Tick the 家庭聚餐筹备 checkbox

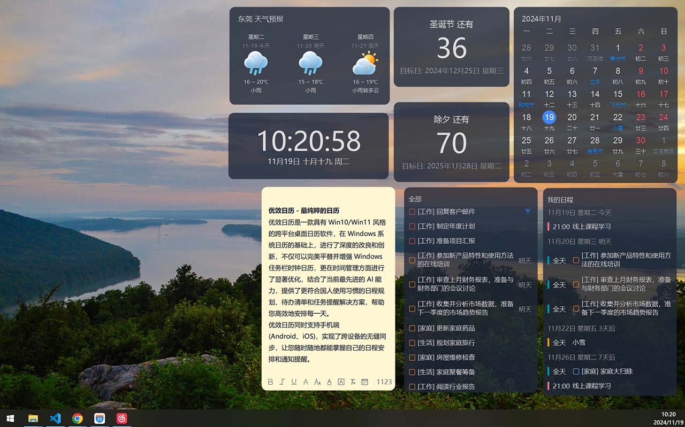tap(412, 372)
